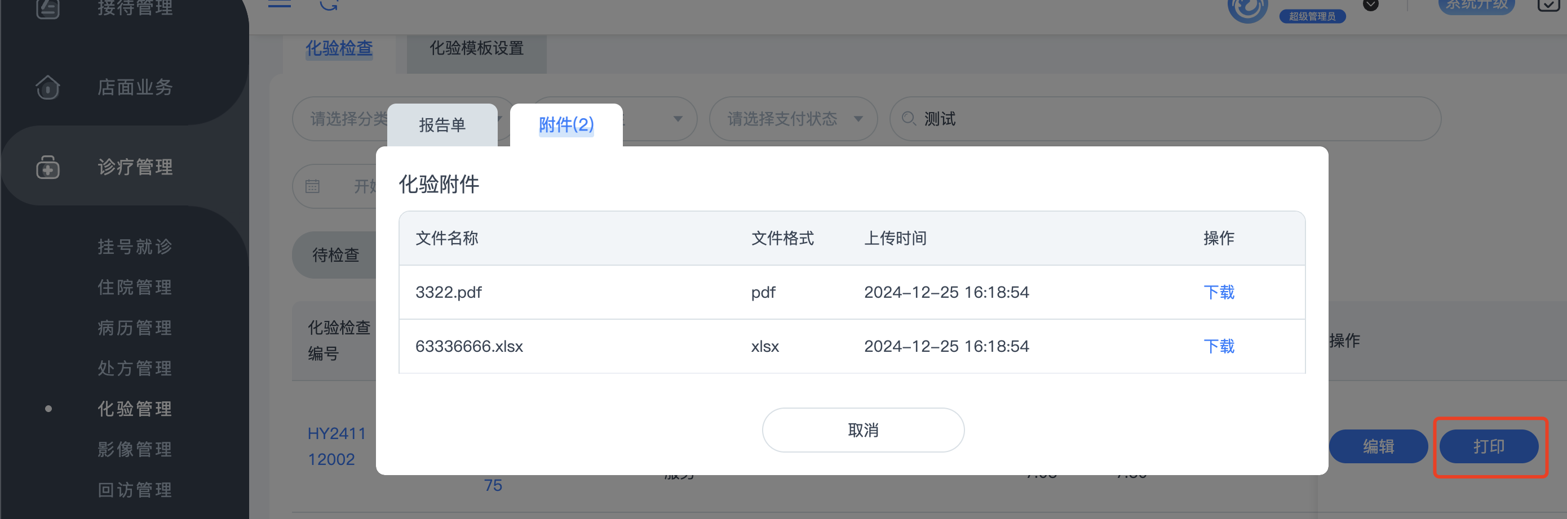This screenshot has width=1567, height=519.
Task: Click the 诊疗管理 medical kit icon
Action: [47, 167]
